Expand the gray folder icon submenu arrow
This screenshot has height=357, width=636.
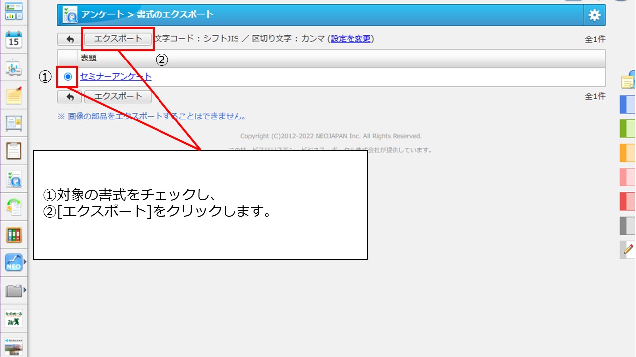24,290
